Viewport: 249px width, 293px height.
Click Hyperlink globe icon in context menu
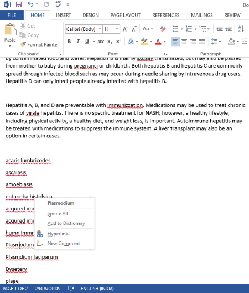click(x=40, y=234)
